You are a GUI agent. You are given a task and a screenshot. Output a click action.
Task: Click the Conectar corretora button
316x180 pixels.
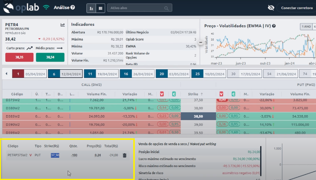297,8
